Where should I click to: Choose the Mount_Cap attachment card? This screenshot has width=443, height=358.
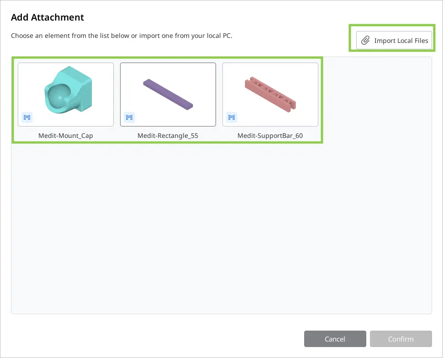(66, 95)
